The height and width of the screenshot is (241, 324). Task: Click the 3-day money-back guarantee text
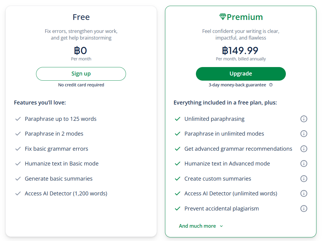click(x=237, y=85)
